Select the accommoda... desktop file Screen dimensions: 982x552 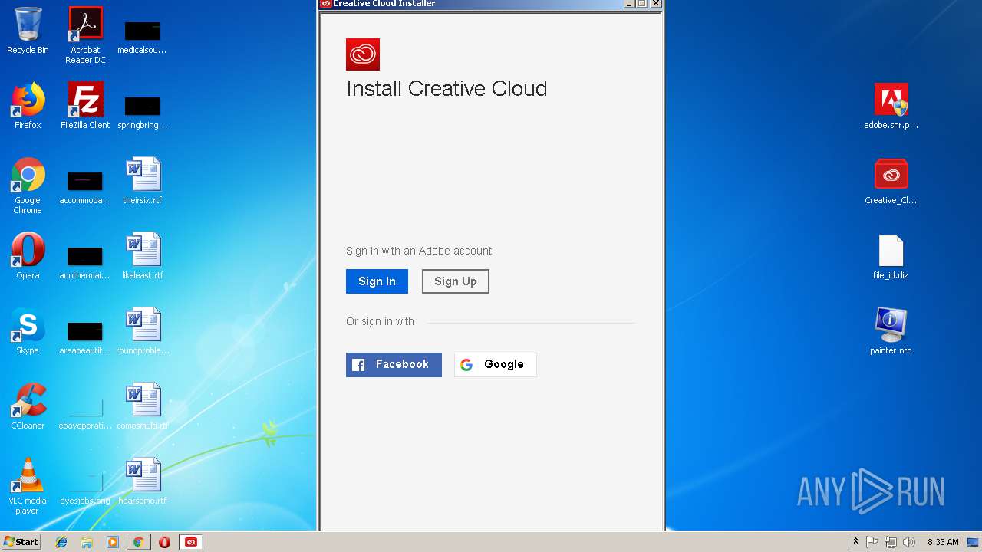85,186
